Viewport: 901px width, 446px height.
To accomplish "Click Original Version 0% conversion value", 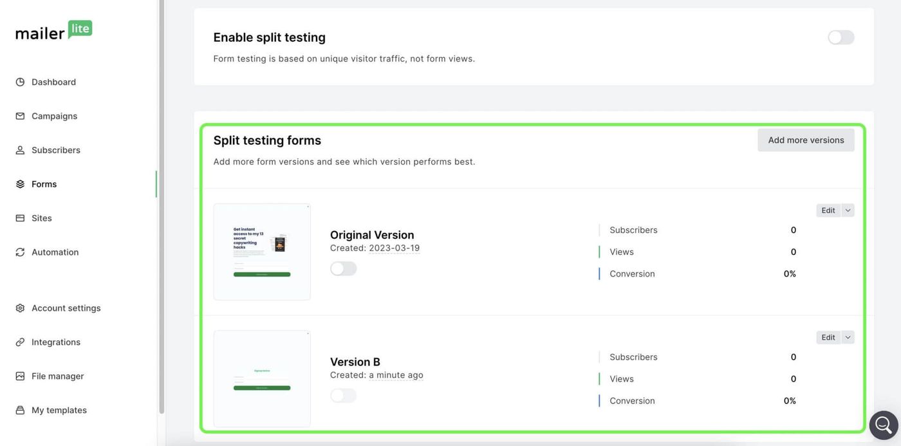I will pyautogui.click(x=790, y=274).
